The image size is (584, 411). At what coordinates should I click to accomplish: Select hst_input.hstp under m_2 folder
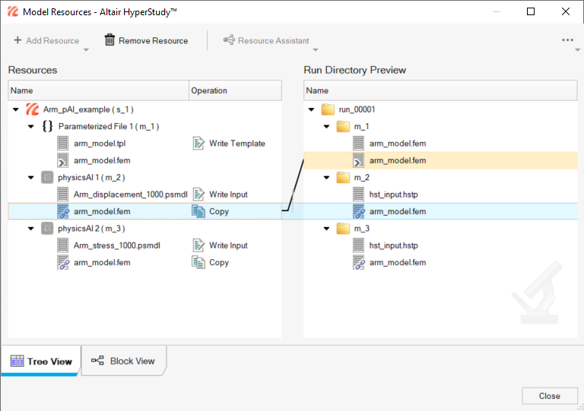coord(393,194)
